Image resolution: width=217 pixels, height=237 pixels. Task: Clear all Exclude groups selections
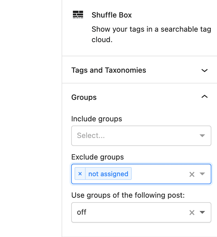tap(192, 174)
